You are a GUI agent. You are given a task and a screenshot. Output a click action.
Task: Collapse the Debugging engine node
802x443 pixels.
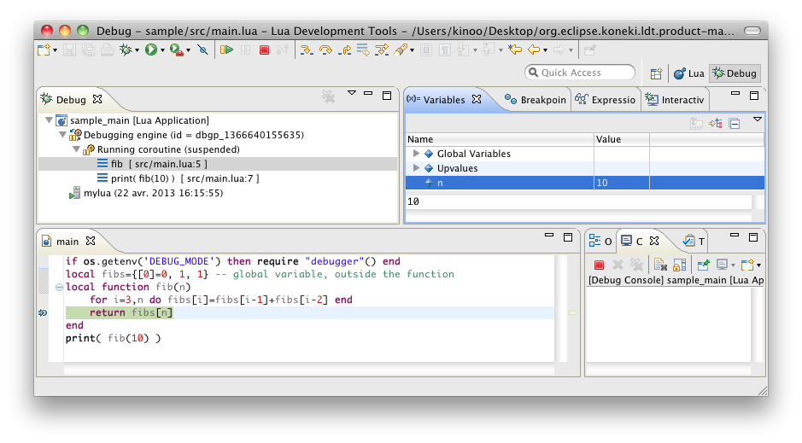(x=62, y=135)
